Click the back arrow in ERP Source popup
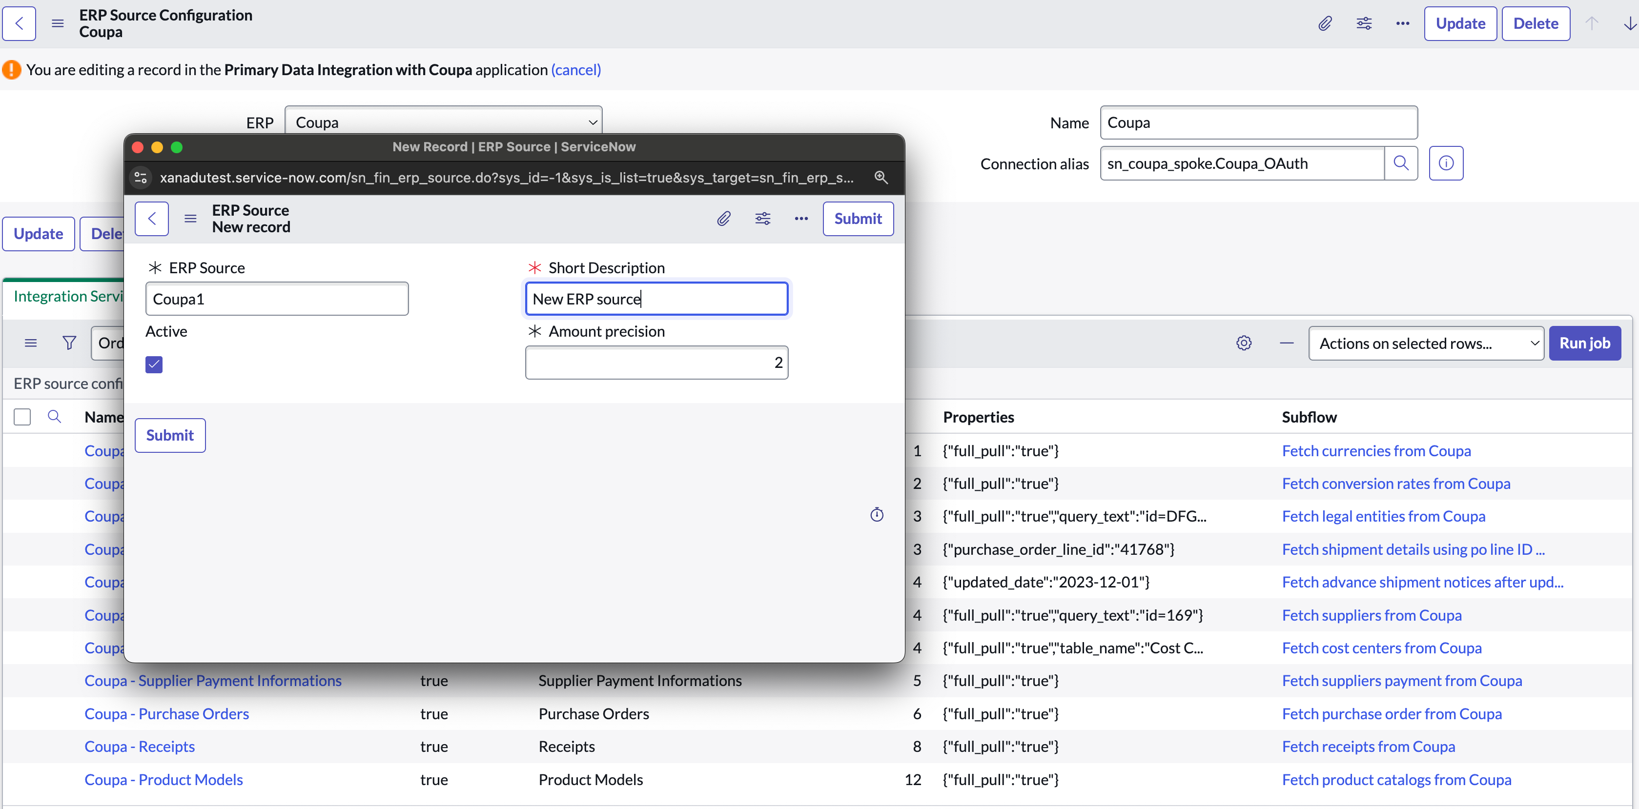 click(151, 219)
